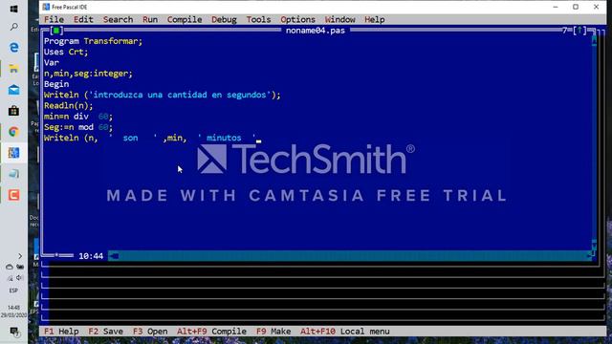Click ESP language indicator

[x=13, y=290]
